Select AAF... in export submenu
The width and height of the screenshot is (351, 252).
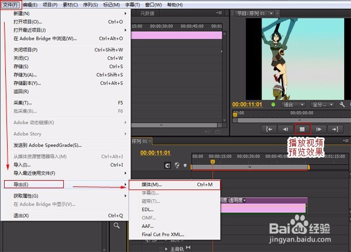174,226
